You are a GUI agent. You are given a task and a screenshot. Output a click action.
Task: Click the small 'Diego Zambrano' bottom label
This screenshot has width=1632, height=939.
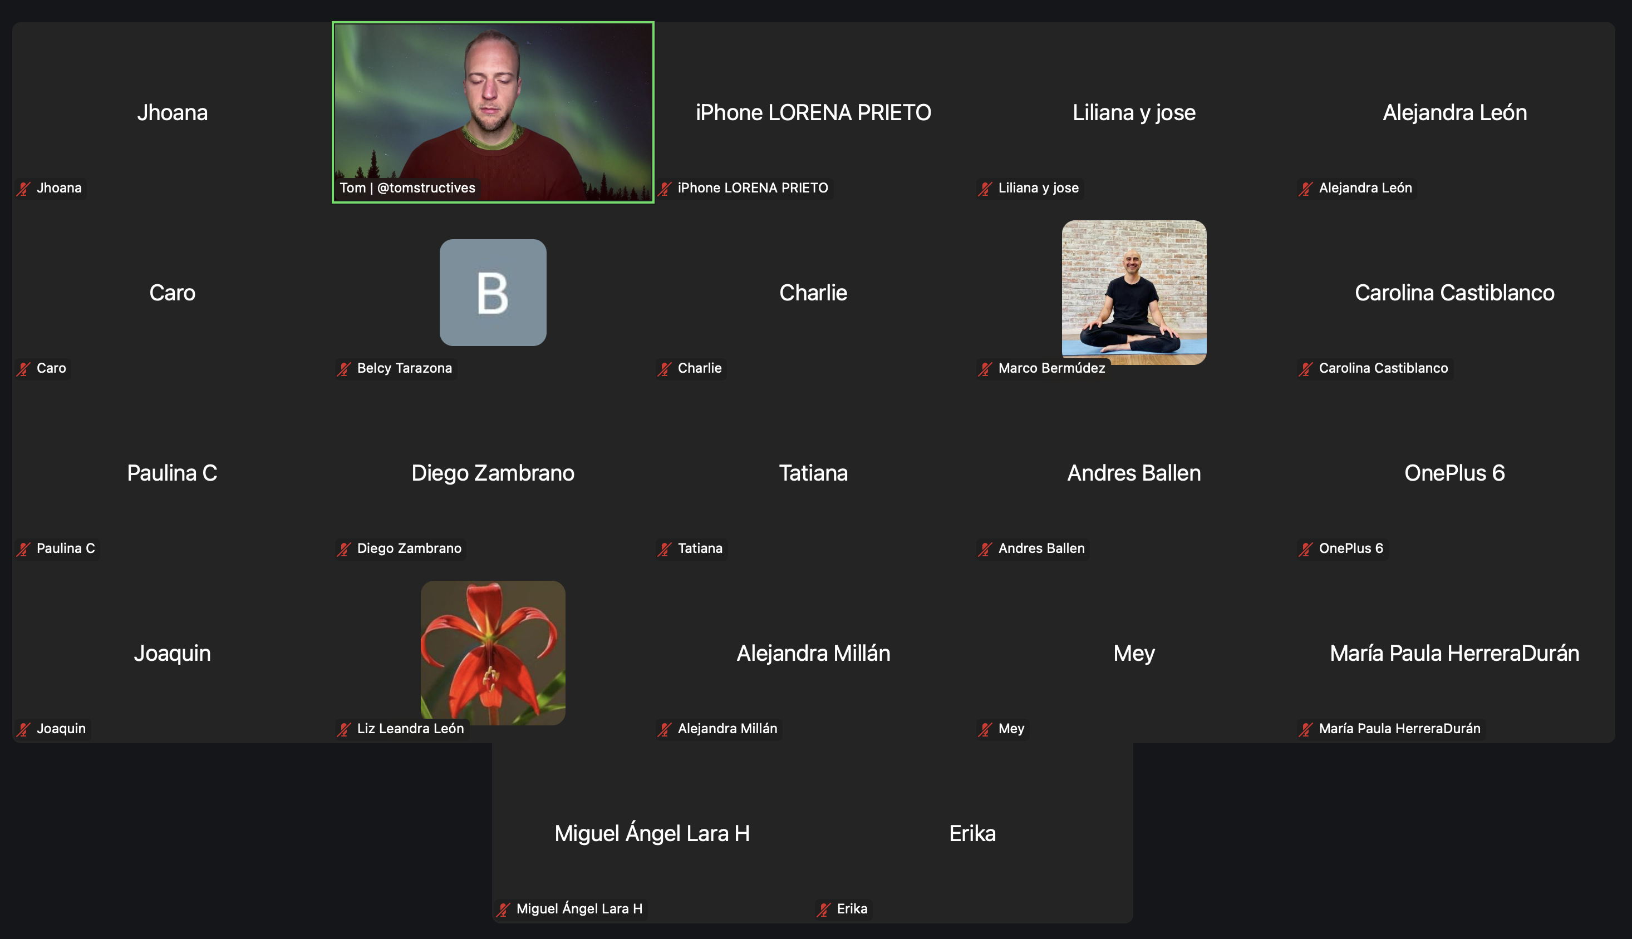409,548
